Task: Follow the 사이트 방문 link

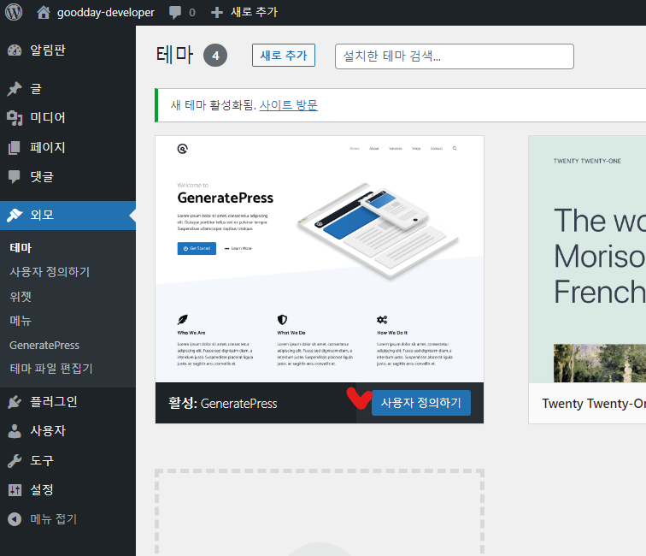Action: (289, 105)
